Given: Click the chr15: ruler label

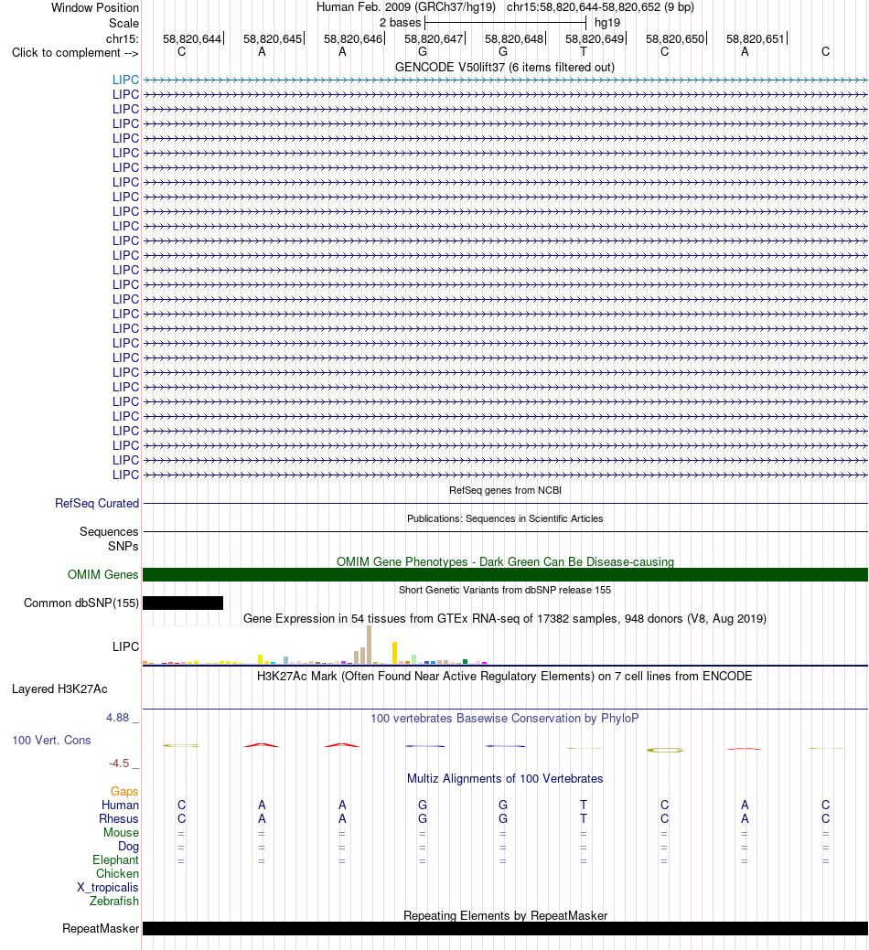Looking at the screenshot, I should (x=123, y=38).
